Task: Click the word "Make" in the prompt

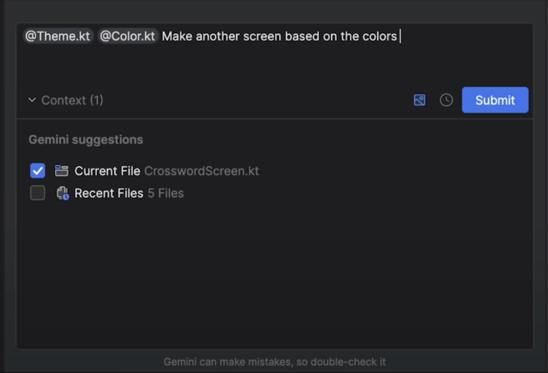Action: pos(177,36)
